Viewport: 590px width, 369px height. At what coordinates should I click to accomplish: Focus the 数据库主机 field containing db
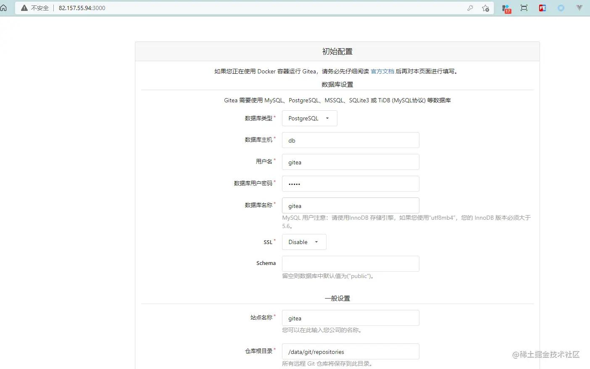click(x=350, y=140)
